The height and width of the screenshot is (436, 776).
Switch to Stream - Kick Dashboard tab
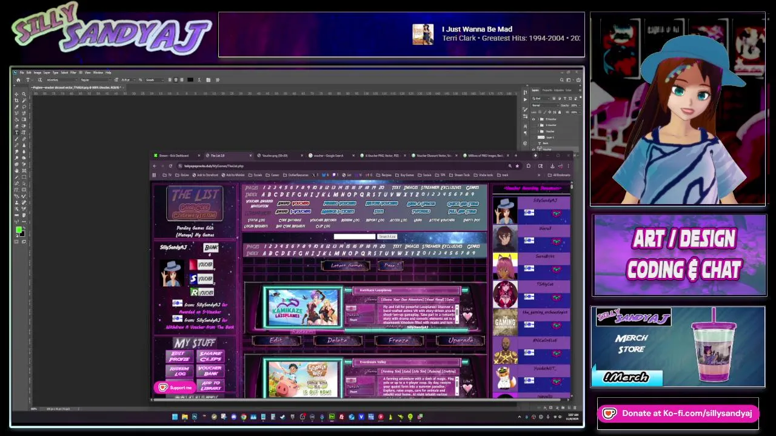176,156
